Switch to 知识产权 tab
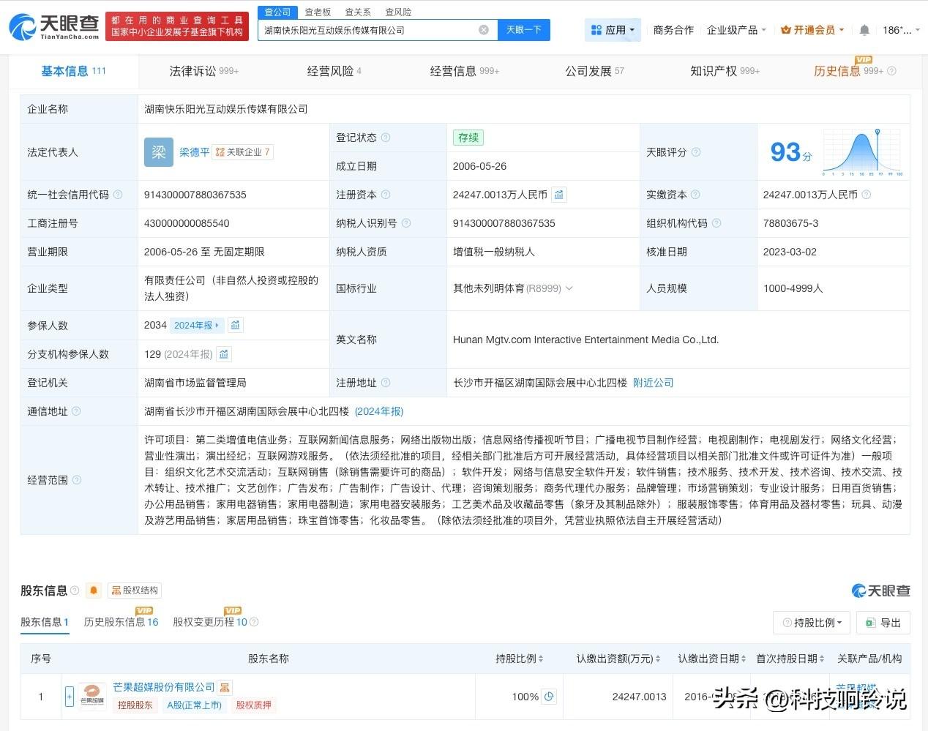Screen dimensions: 928x731 725,71
